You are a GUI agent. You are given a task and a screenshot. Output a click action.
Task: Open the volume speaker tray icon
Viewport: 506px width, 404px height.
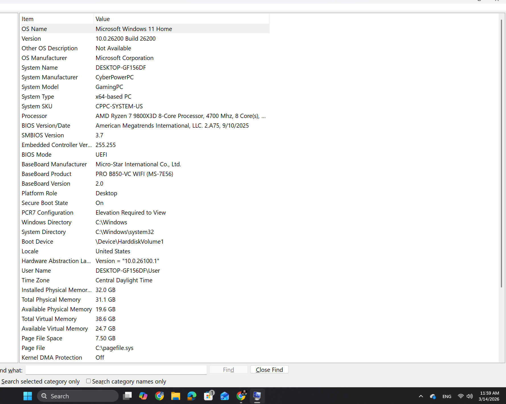click(470, 396)
